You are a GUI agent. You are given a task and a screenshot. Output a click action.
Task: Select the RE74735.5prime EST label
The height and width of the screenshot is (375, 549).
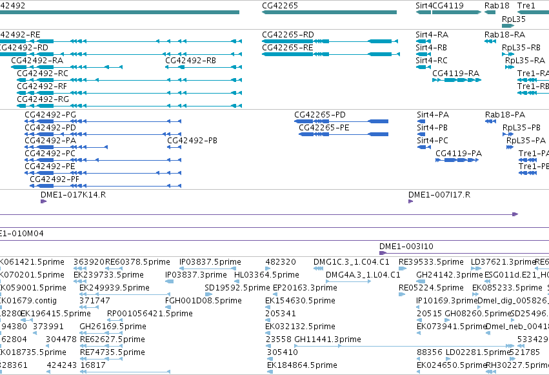pos(112,352)
